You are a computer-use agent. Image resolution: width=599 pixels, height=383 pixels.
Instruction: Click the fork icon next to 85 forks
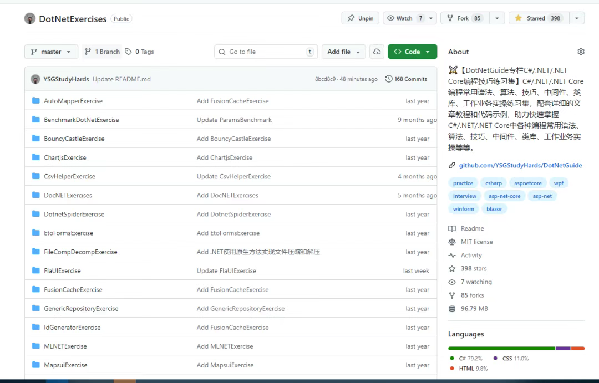pyautogui.click(x=452, y=295)
